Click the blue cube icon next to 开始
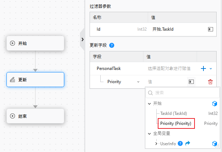This screenshot has width=222, height=152. pos(215,103)
